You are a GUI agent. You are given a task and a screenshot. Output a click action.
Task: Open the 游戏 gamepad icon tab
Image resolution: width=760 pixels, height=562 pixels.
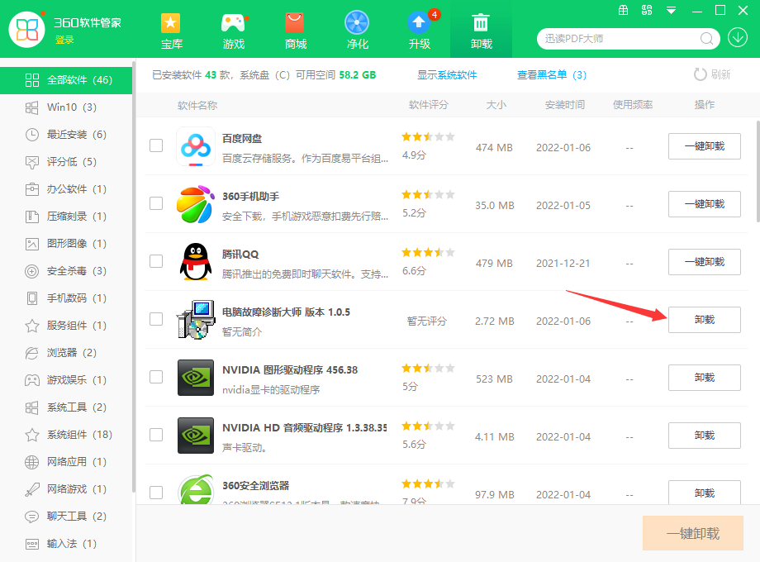click(x=233, y=31)
